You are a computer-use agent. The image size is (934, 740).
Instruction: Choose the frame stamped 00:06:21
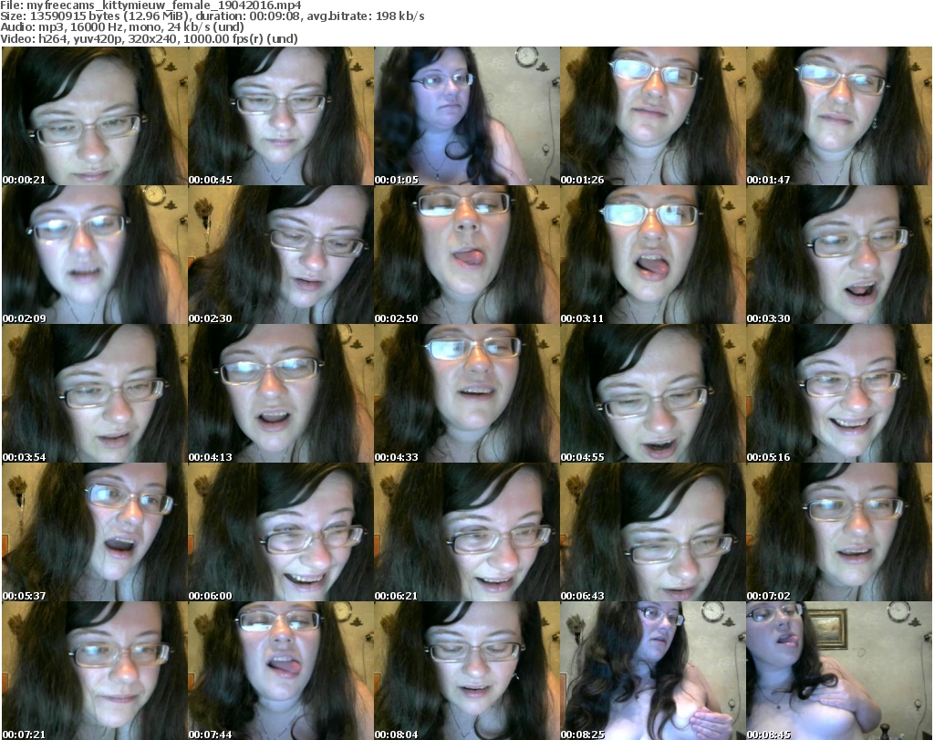[x=467, y=532]
